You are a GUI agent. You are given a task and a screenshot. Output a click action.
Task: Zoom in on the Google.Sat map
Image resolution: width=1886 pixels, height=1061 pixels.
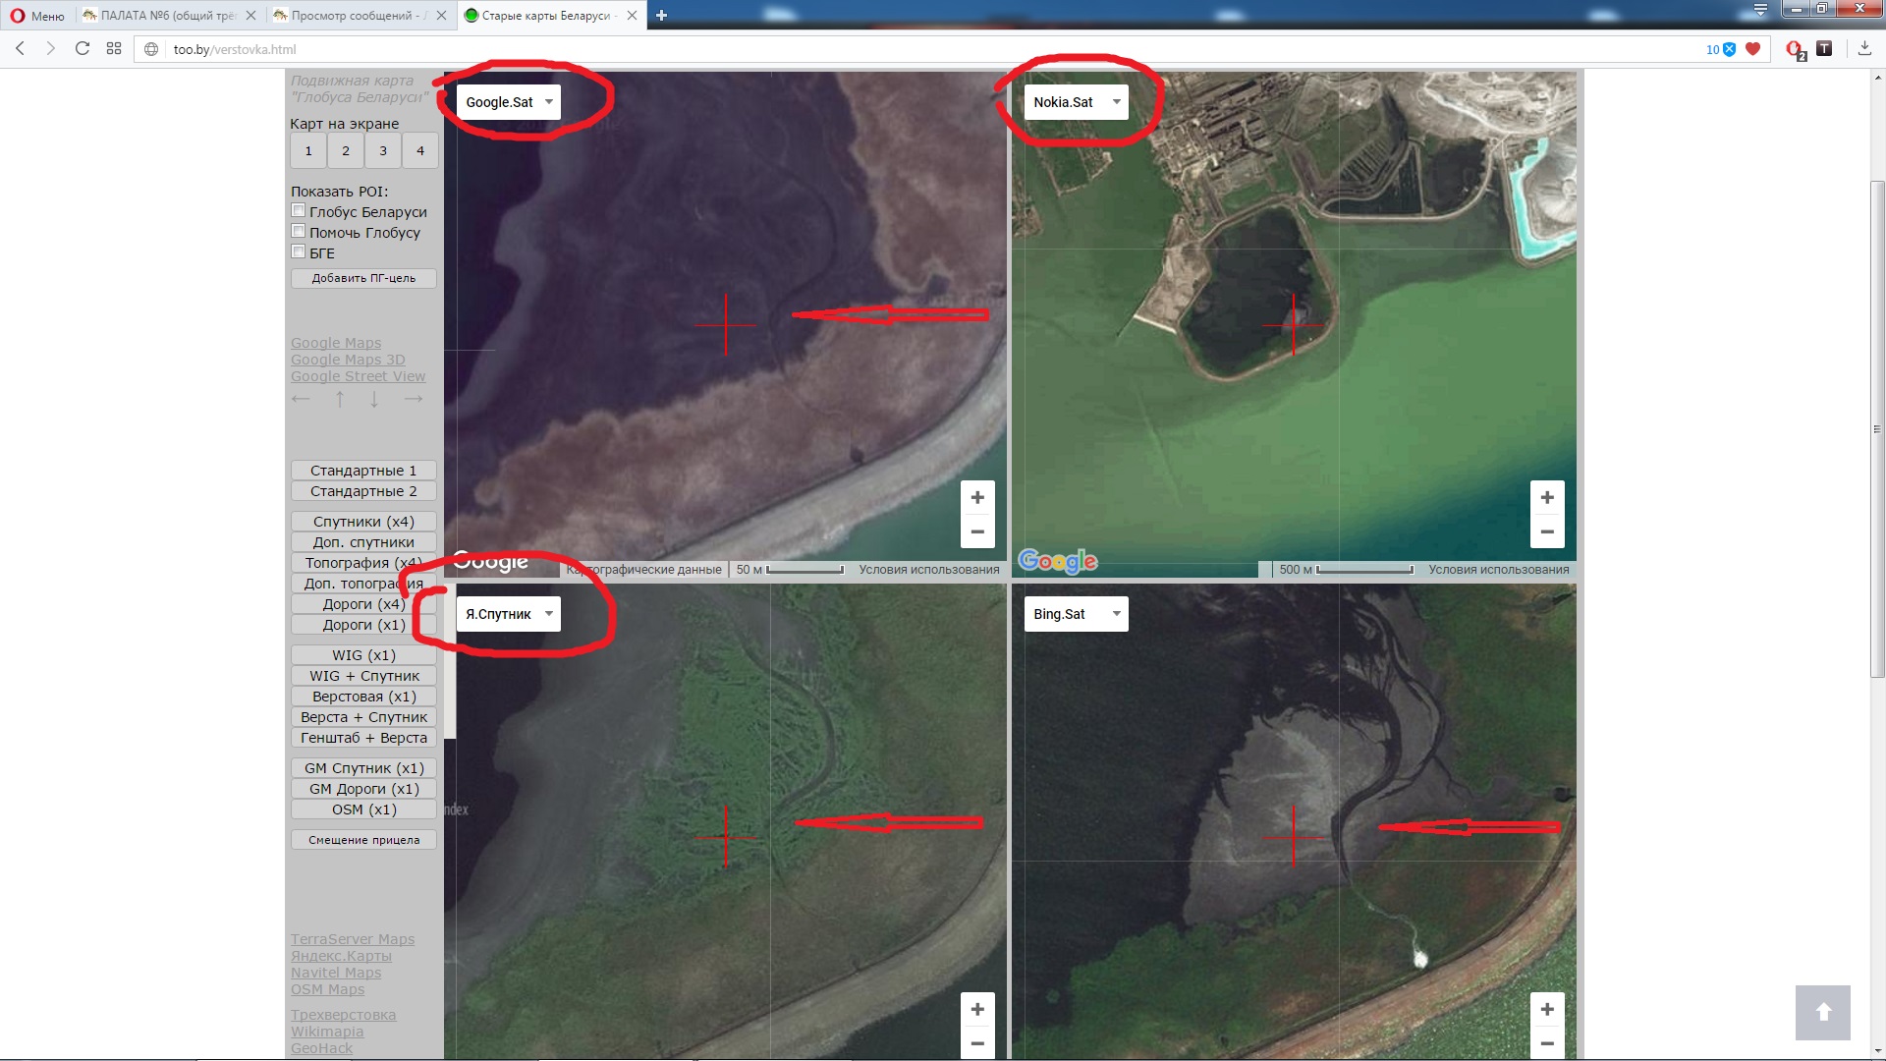point(976,498)
